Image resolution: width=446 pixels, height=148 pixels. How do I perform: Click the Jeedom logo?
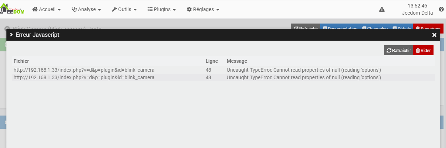[12, 9]
